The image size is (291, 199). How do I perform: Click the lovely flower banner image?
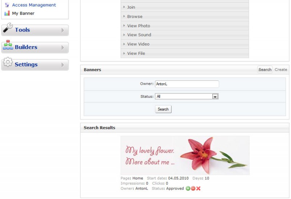tap(185, 155)
